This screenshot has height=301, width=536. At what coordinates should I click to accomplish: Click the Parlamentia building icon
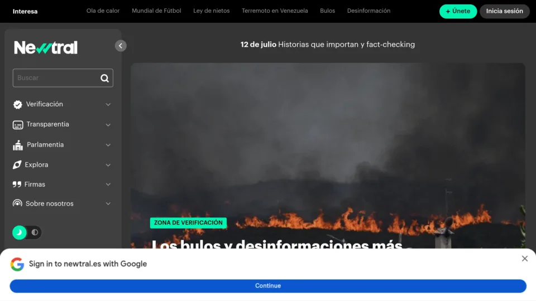point(18,145)
